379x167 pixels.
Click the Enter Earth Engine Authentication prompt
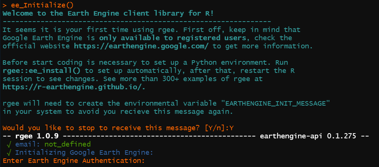click(x=74, y=161)
